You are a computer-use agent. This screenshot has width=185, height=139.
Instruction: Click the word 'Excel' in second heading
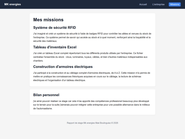pos(72,47)
